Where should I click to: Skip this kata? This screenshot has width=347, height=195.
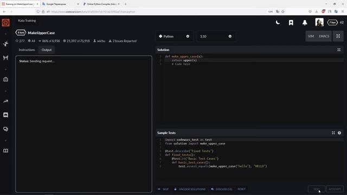163,189
